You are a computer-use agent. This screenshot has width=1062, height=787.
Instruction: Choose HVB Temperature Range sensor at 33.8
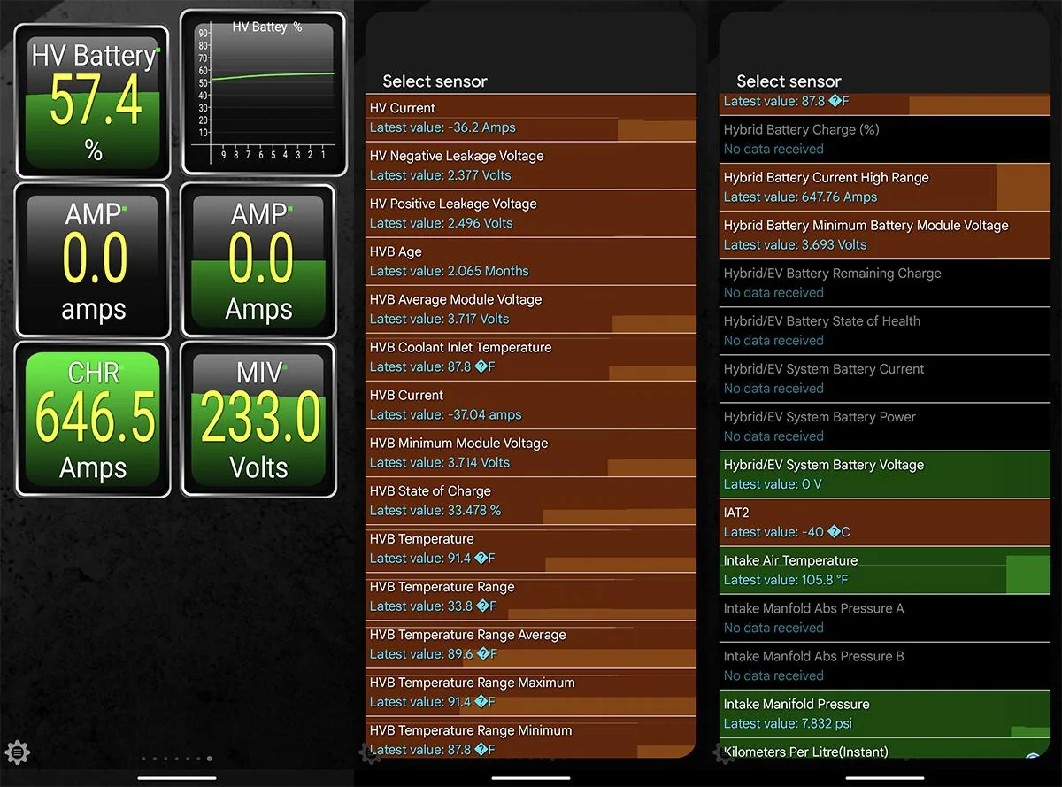pyautogui.click(x=531, y=596)
